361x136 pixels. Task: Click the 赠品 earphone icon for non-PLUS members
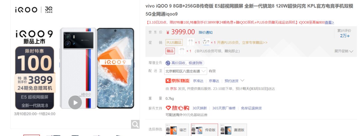click(181, 51)
